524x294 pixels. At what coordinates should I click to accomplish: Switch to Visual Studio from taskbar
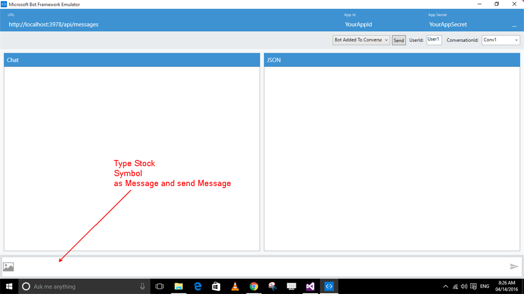pyautogui.click(x=310, y=286)
